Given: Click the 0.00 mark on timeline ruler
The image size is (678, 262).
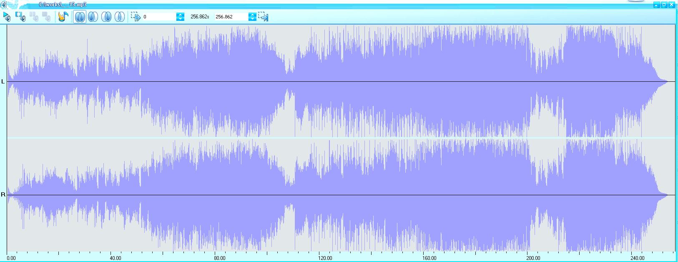Looking at the screenshot, I should 11,258.
